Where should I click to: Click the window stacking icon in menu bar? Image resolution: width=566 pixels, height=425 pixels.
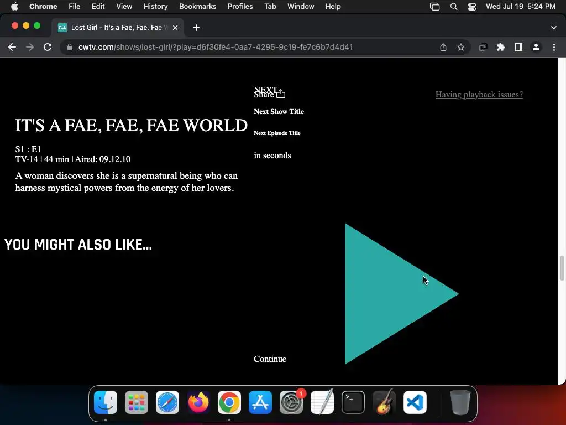pyautogui.click(x=434, y=7)
